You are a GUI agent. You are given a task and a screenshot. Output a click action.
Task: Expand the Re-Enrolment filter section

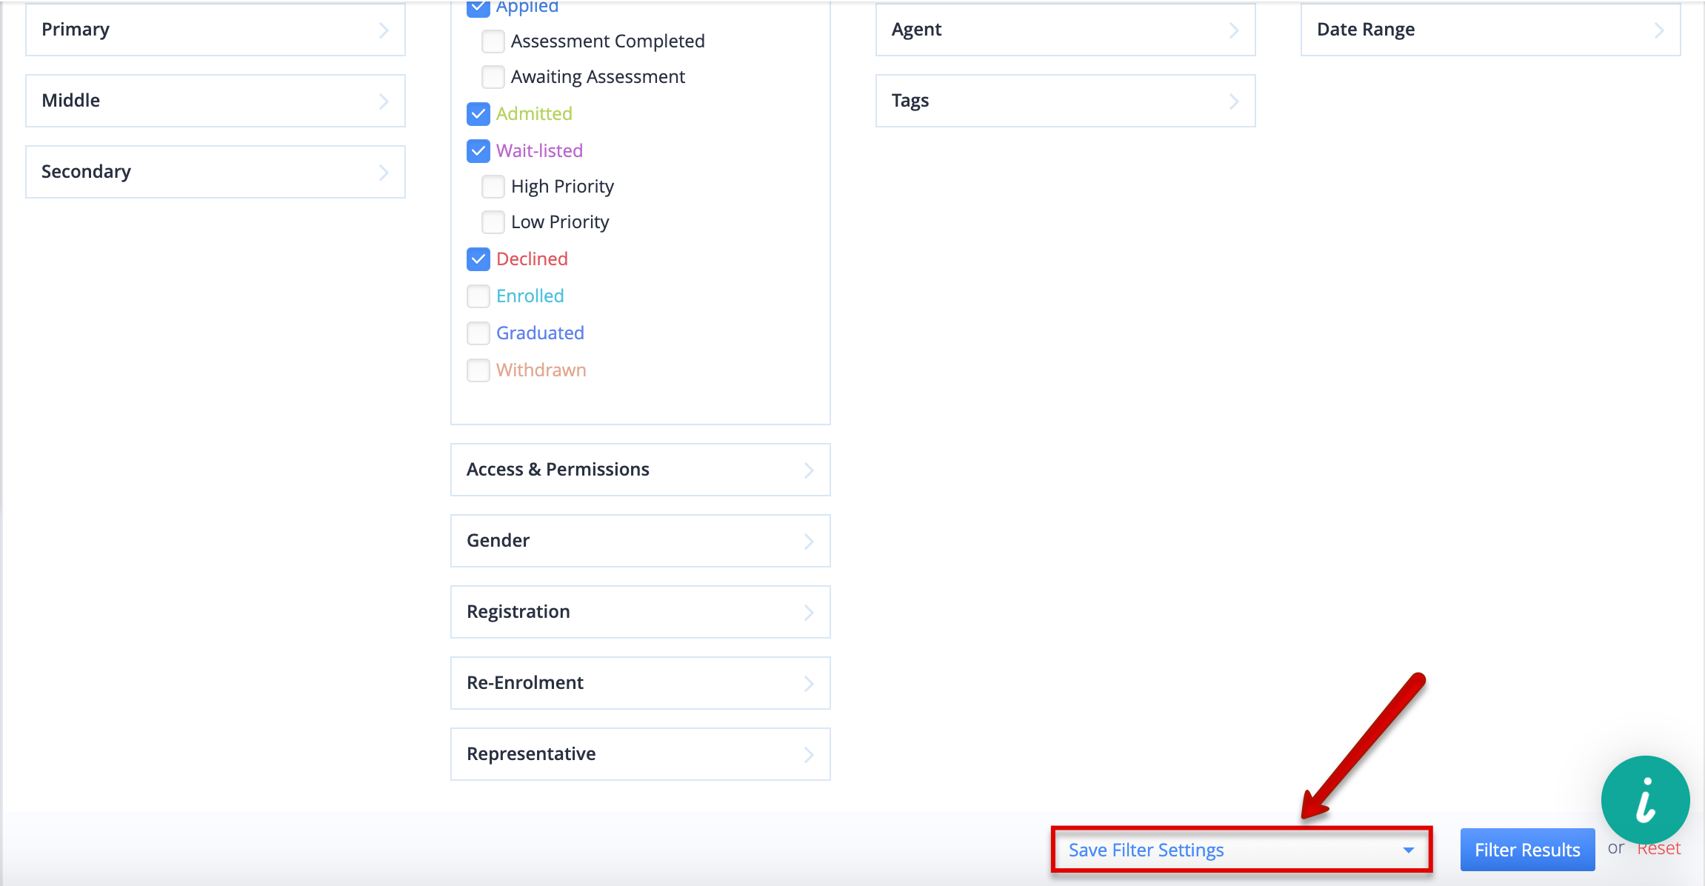641,683
